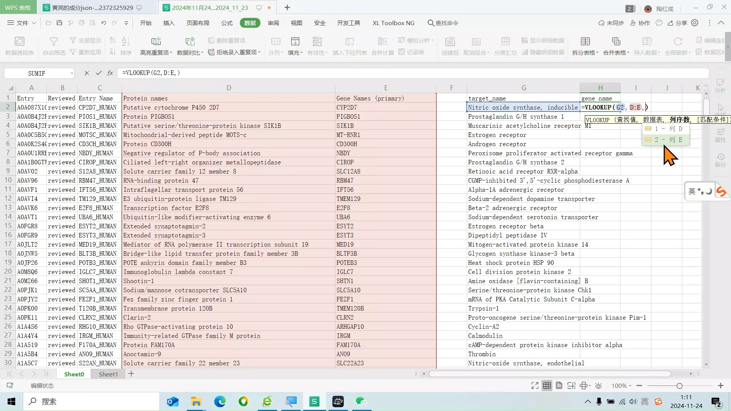Confirm formula with the checkmark icon
Image resolution: width=731 pixels, height=411 pixels.
pos(99,73)
